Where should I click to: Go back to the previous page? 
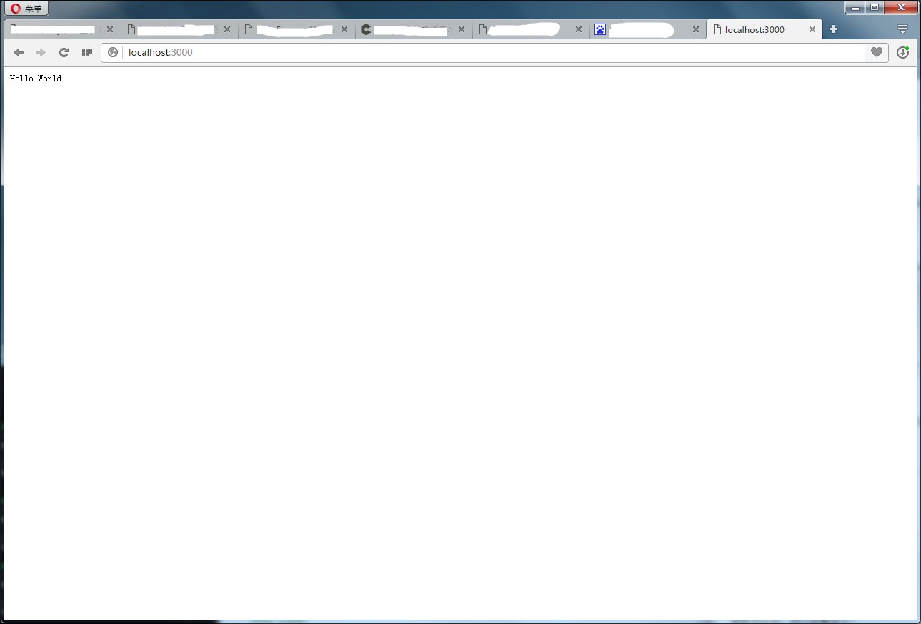click(19, 52)
